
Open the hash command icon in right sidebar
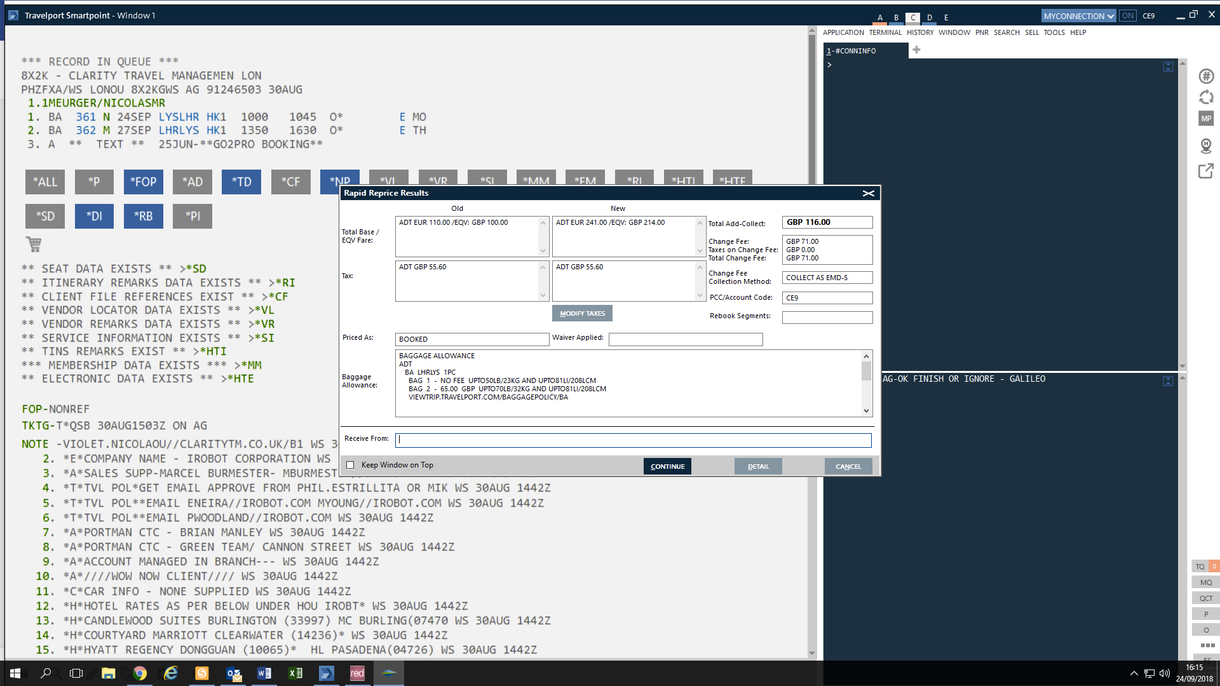click(x=1205, y=76)
